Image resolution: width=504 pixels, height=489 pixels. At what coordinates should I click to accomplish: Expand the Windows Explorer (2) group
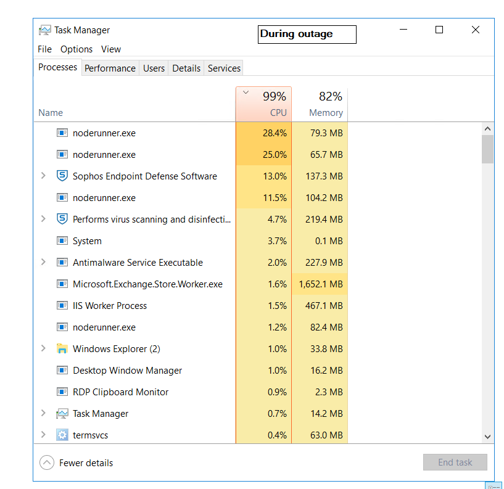coord(43,348)
